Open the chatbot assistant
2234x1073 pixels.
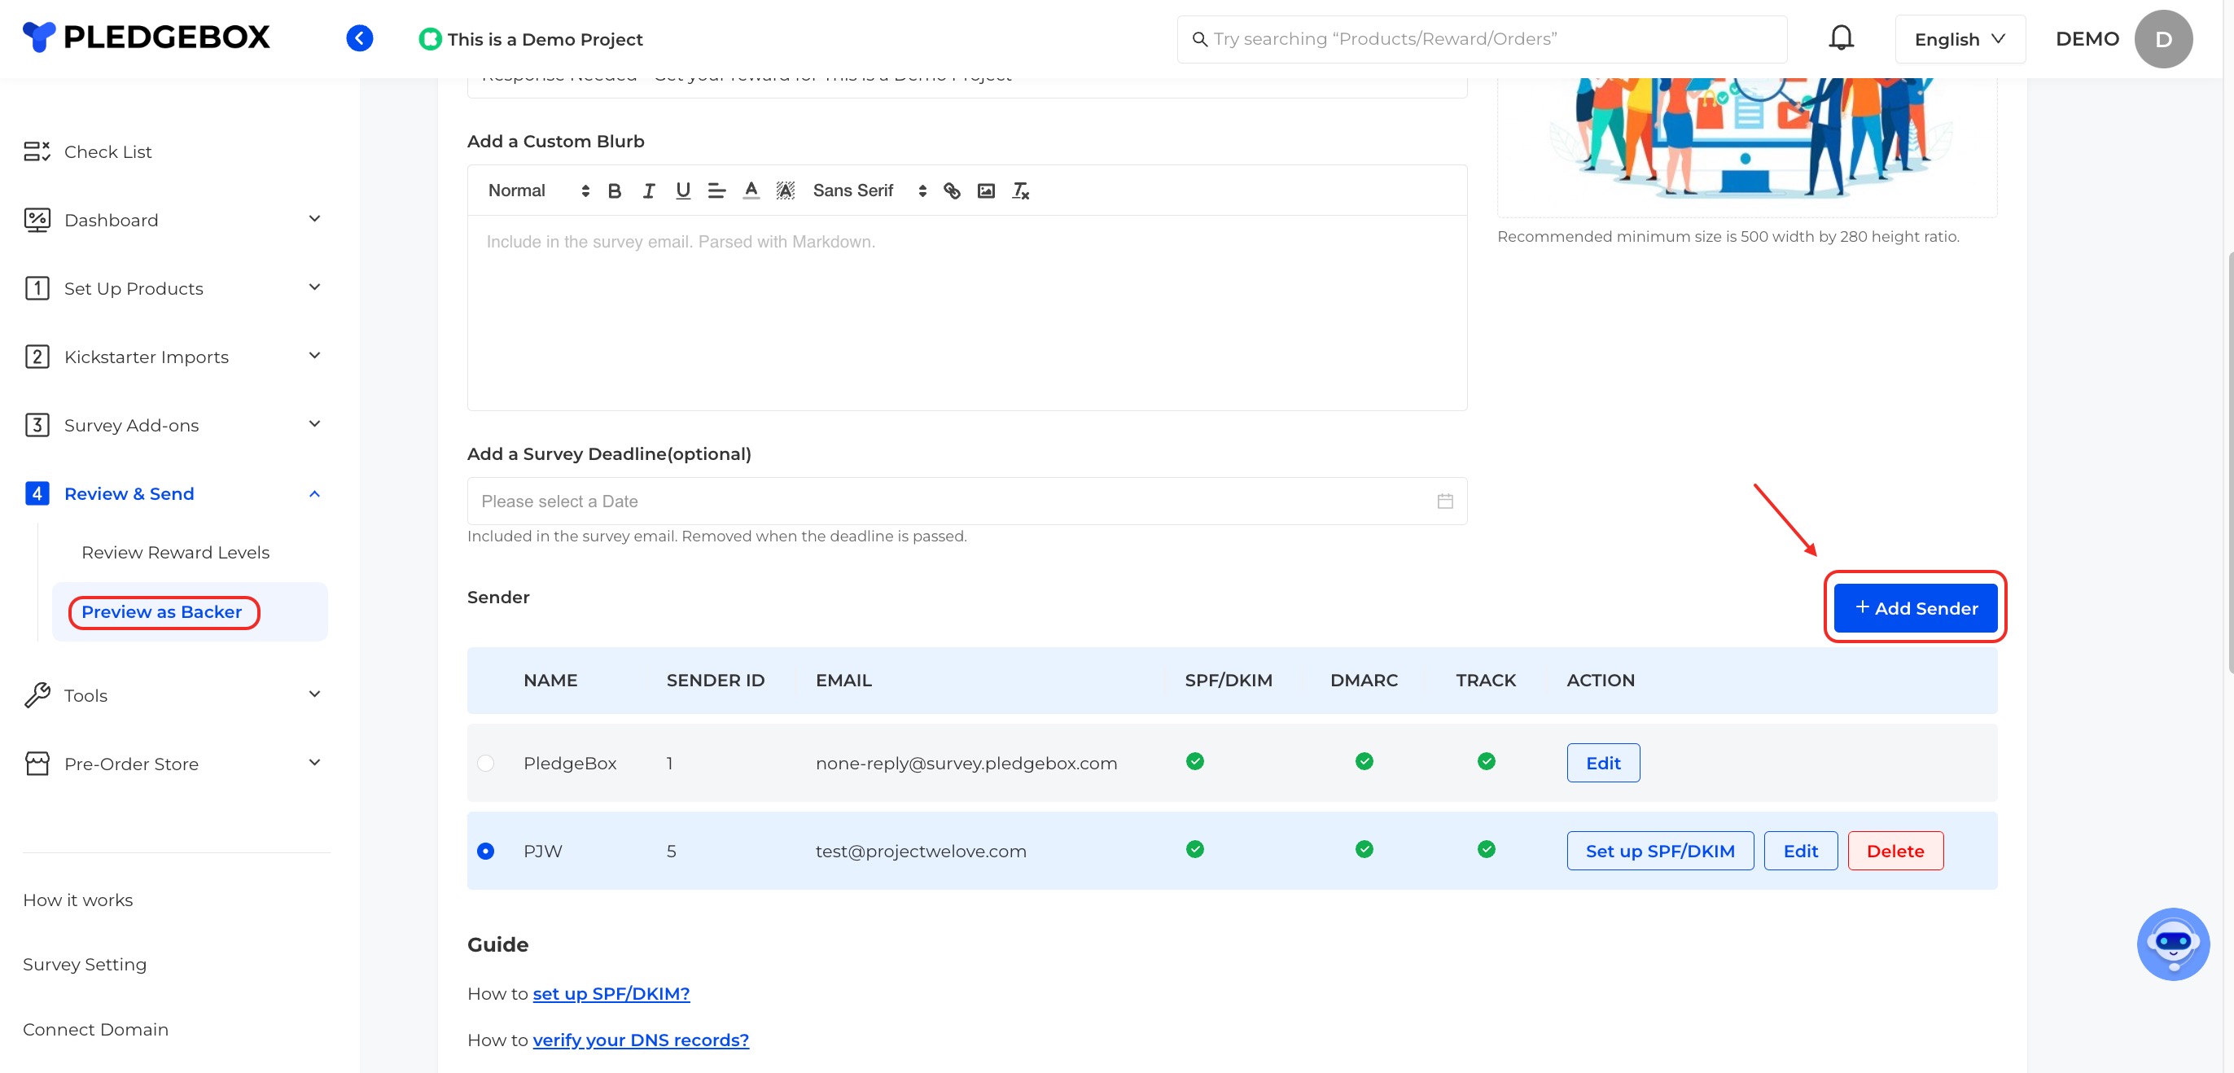[2172, 944]
